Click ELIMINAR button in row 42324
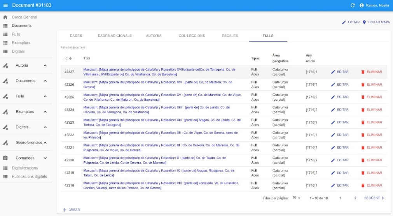 point(372,110)
